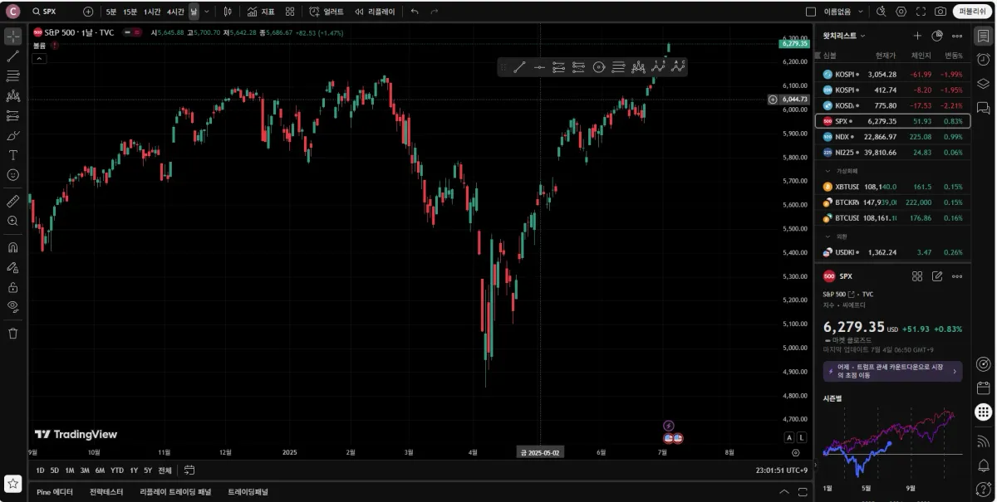The height and width of the screenshot is (502, 997).
Task: Select the trend line drawing tool
Action: point(12,56)
